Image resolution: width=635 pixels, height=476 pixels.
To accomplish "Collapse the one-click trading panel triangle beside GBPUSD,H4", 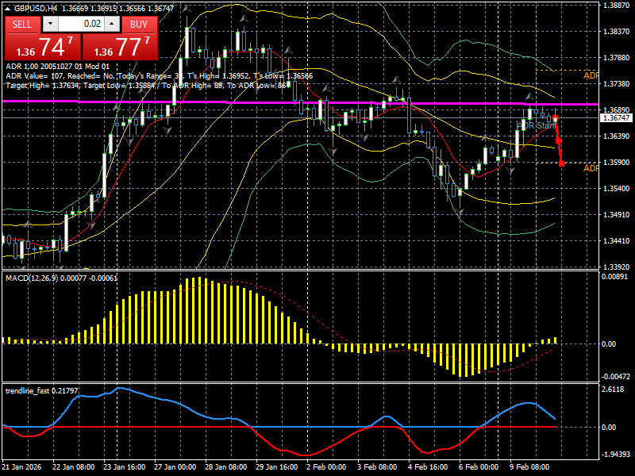I will pyautogui.click(x=8, y=8).
